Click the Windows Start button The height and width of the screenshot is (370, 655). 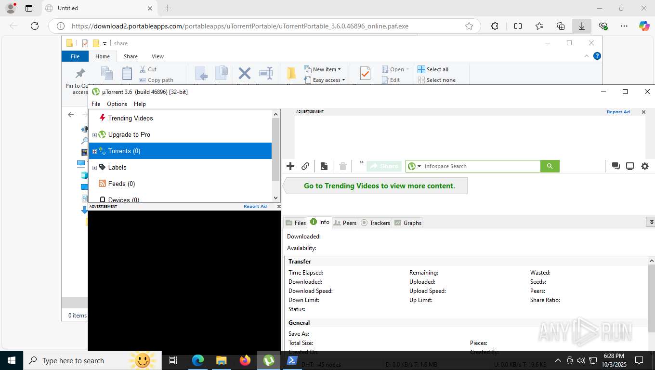click(x=11, y=360)
